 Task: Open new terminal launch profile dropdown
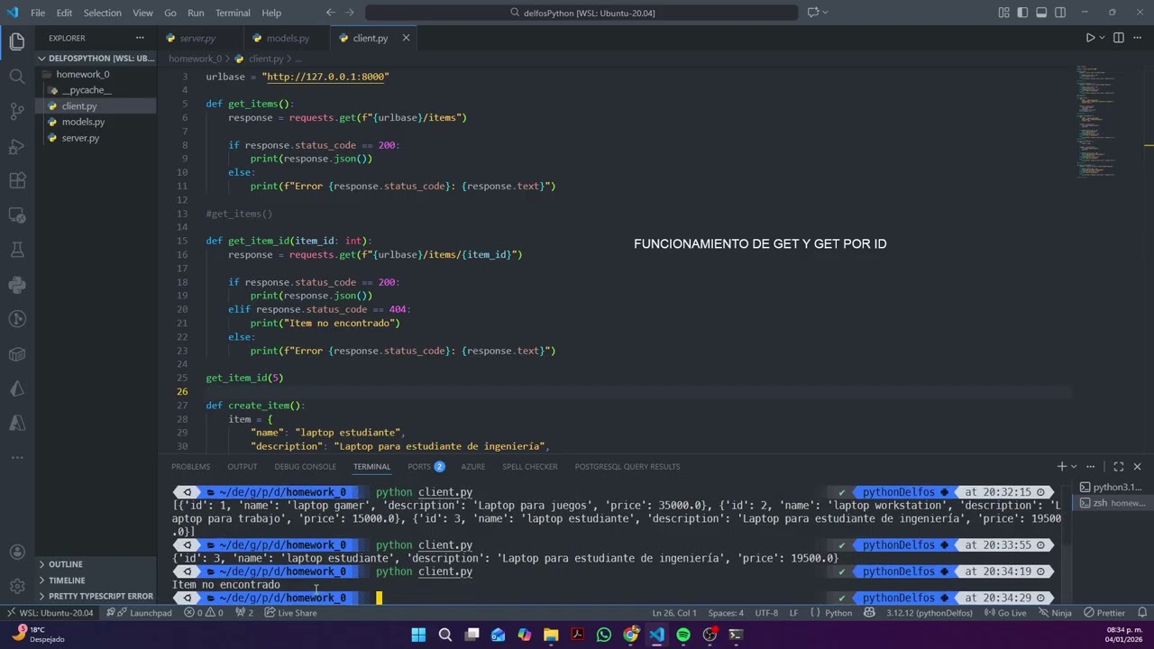click(1074, 466)
